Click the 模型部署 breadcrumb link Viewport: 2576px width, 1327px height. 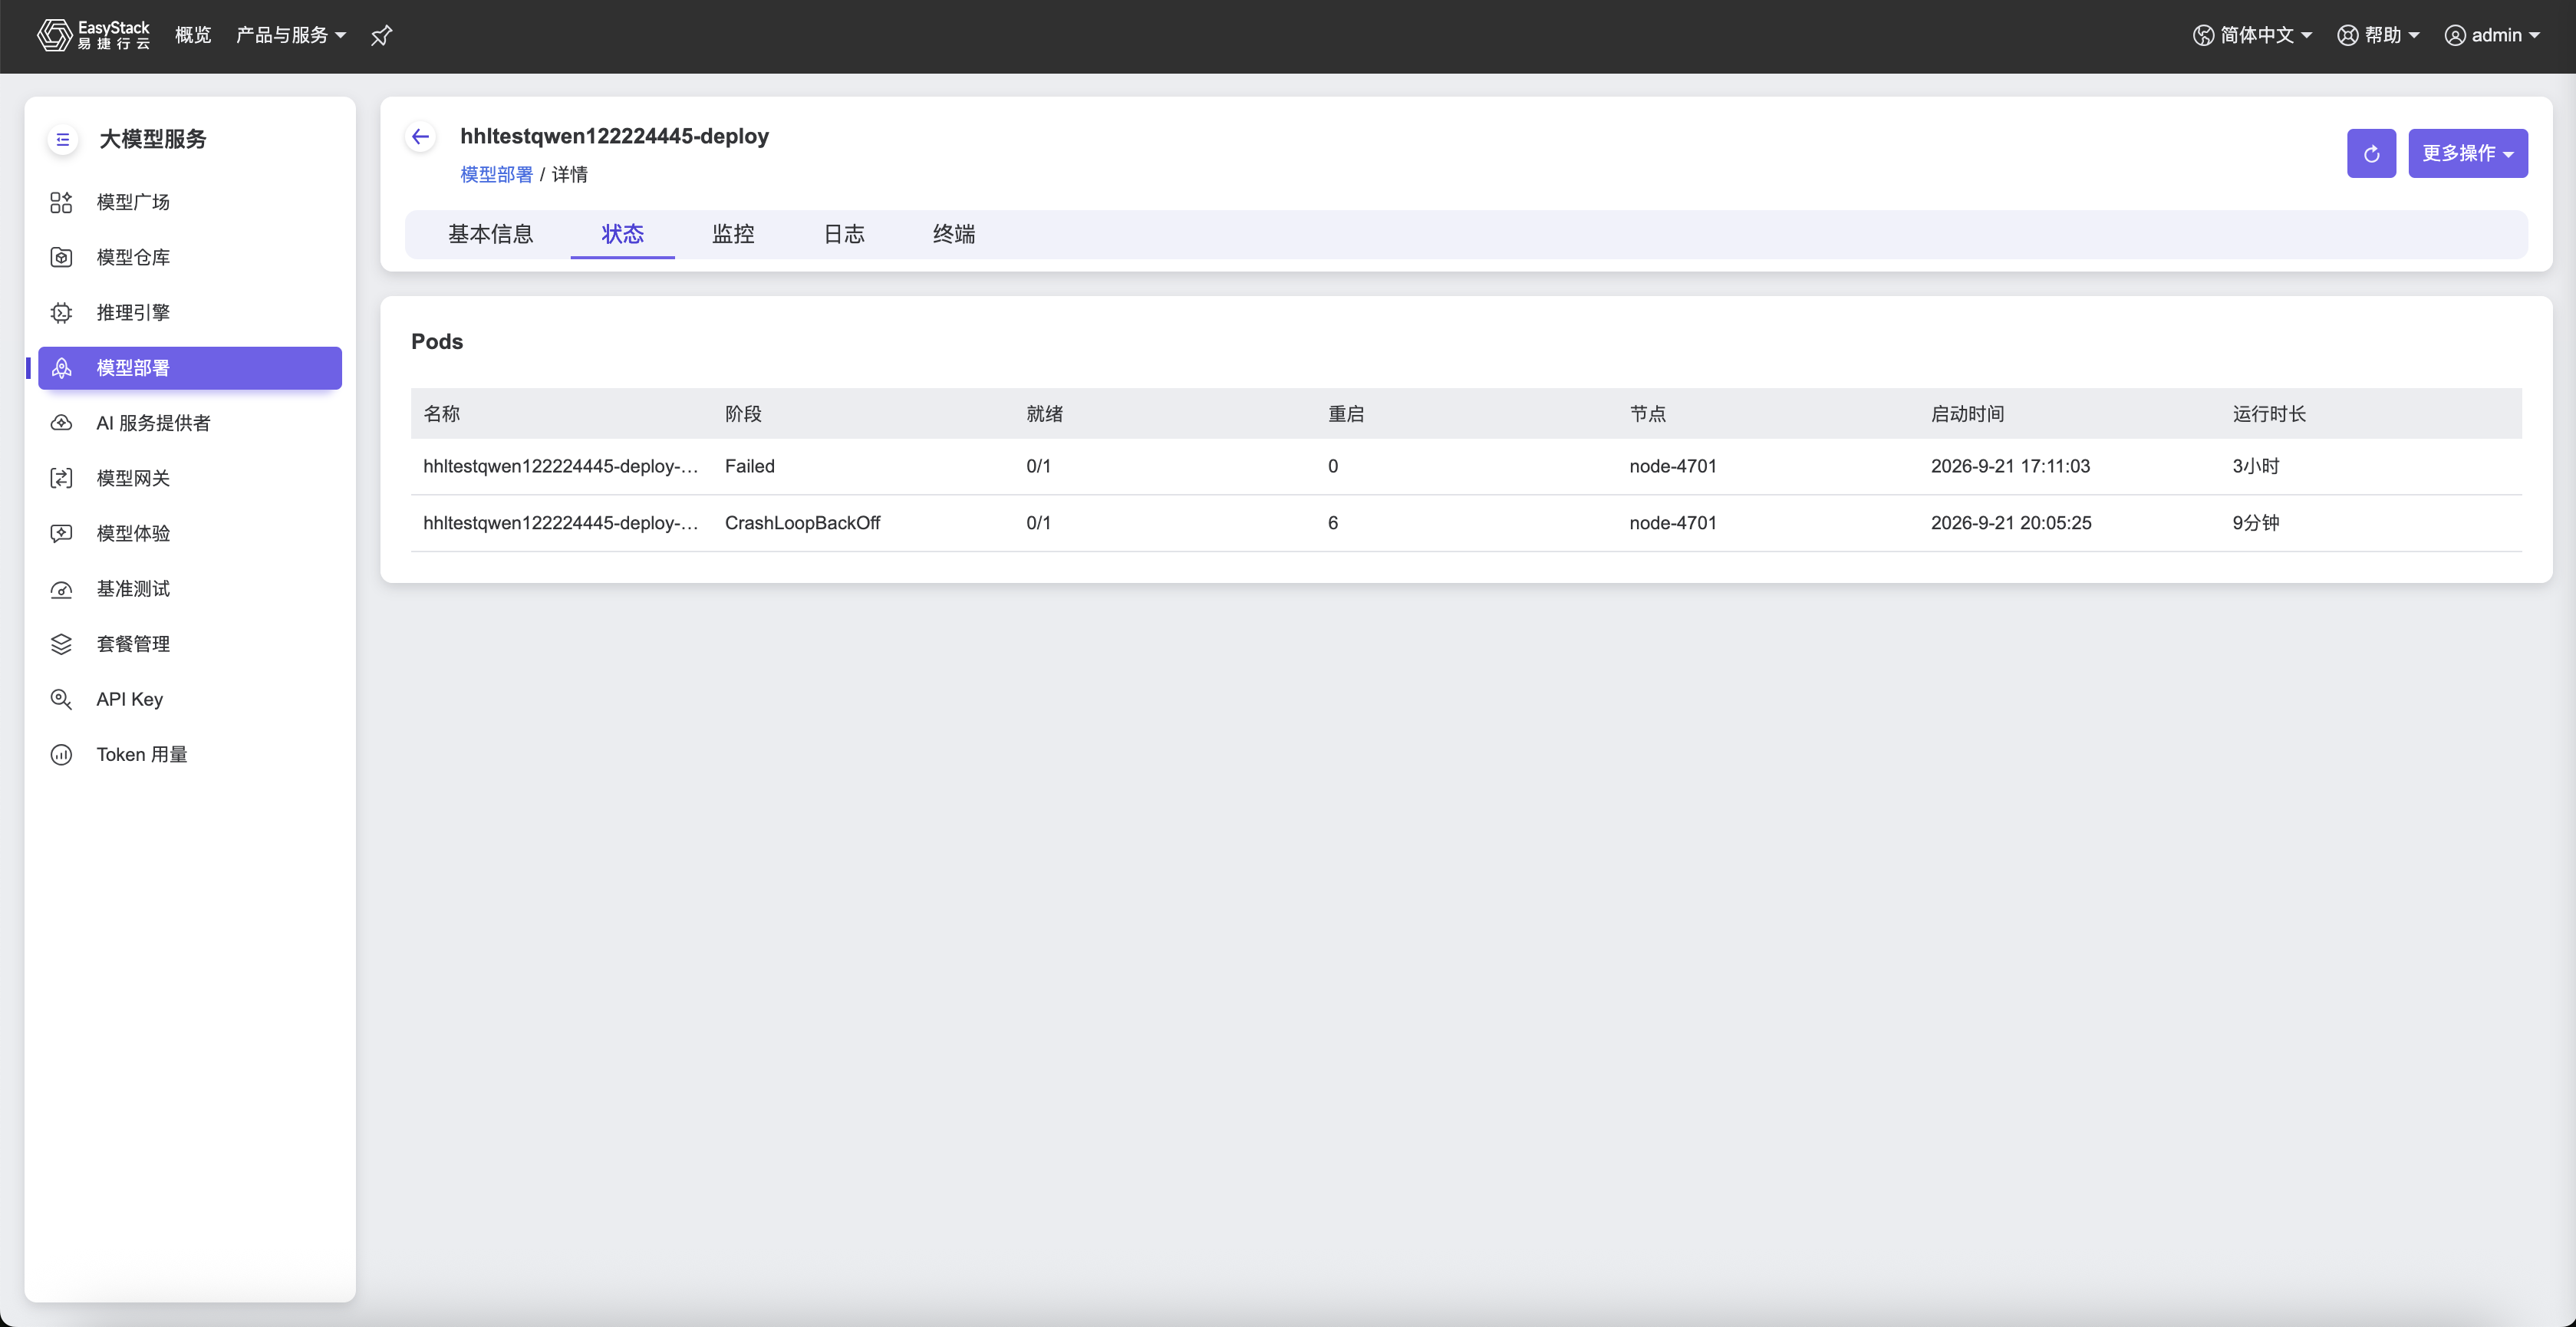pos(496,174)
